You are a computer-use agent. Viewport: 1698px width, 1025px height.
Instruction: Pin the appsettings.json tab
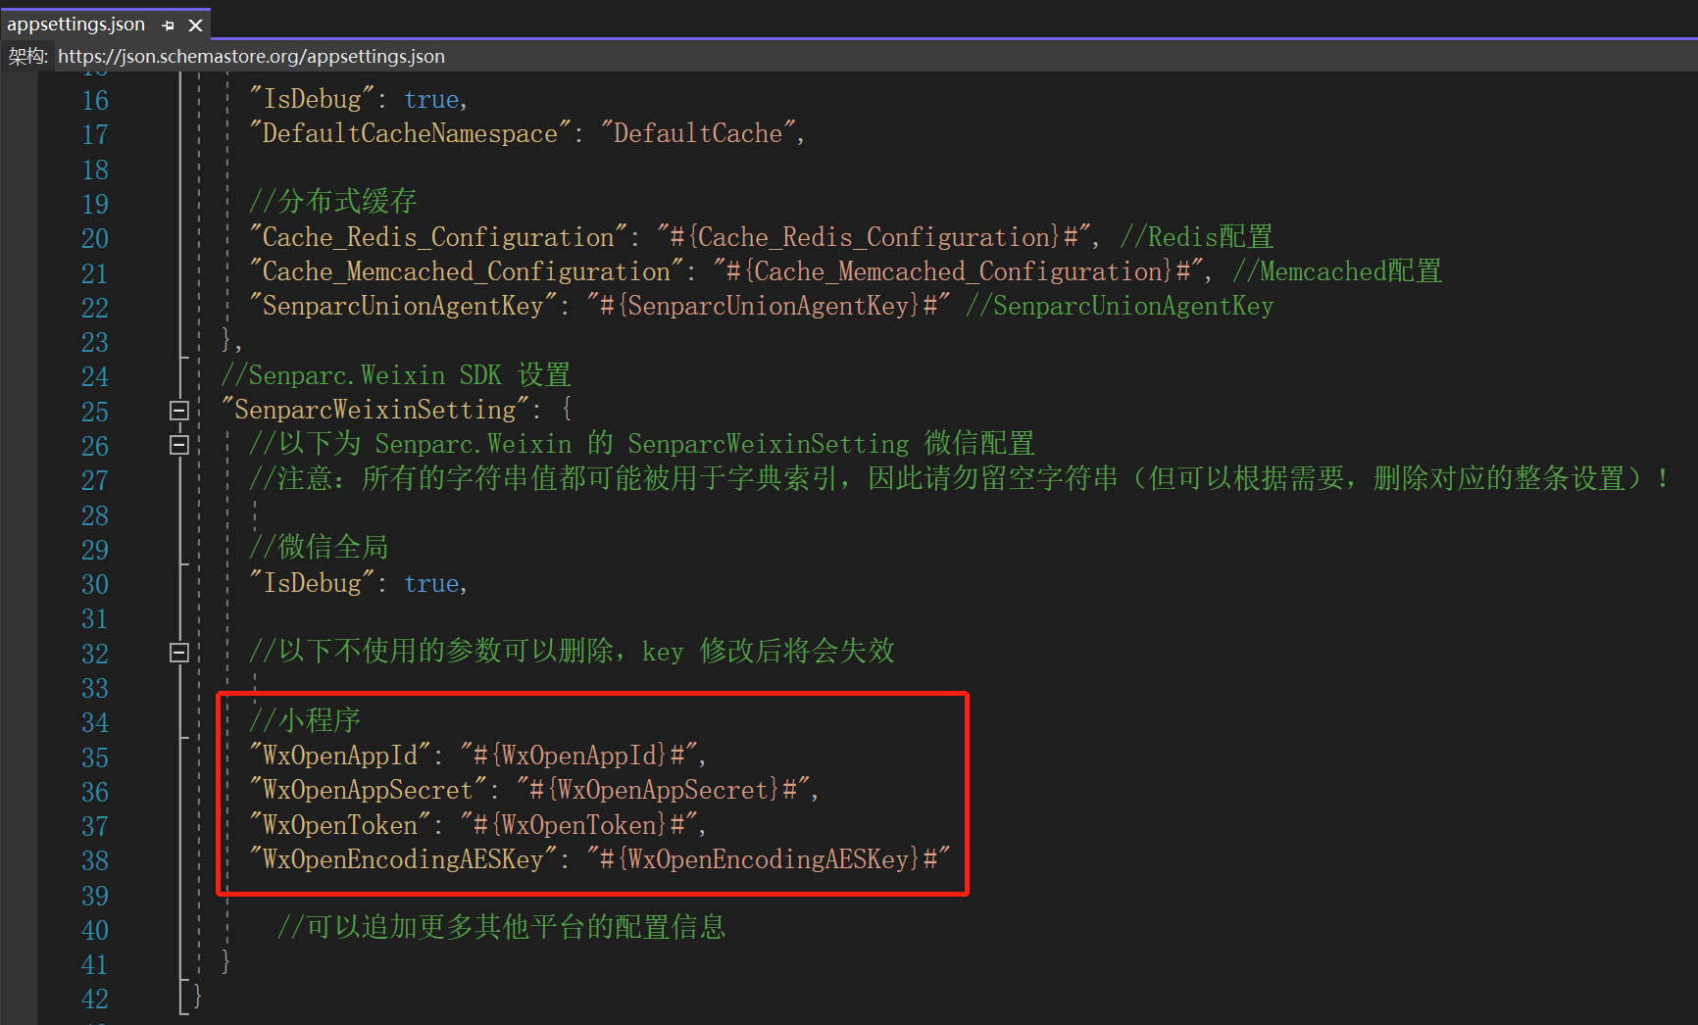click(168, 25)
